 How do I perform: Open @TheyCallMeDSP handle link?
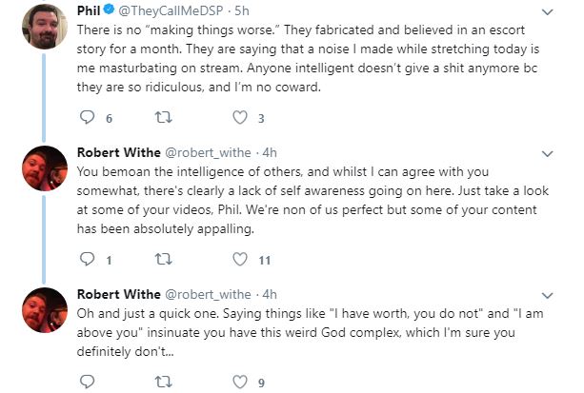coord(171,11)
